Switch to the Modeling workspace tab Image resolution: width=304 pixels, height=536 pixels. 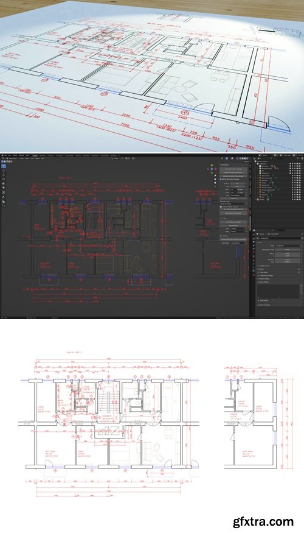[x=43, y=155]
